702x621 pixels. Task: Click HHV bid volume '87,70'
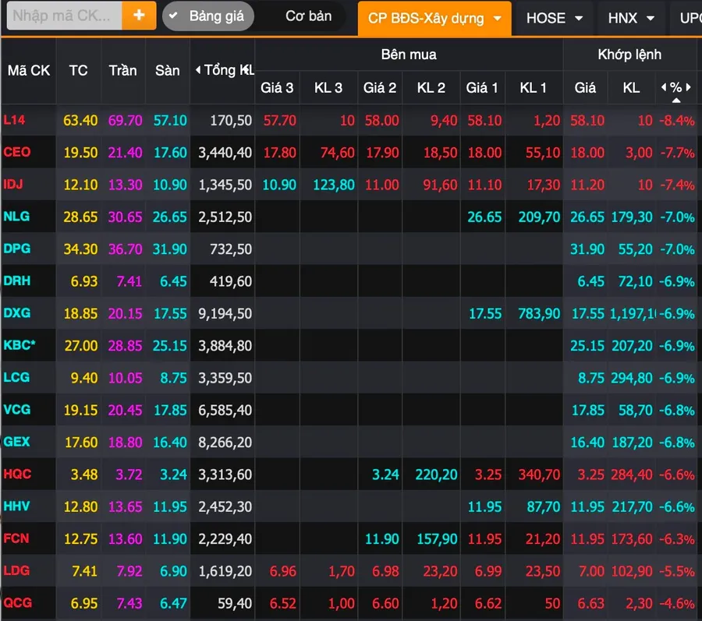pyautogui.click(x=544, y=506)
